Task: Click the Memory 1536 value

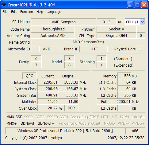Action: (124, 76)
